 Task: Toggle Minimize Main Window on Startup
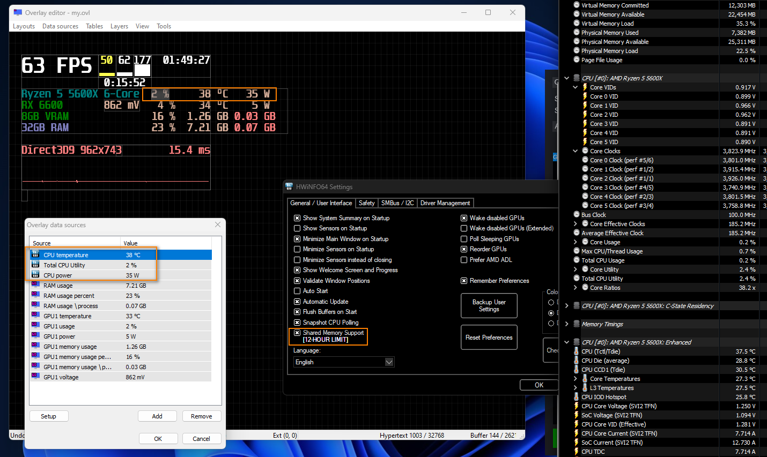(297, 239)
